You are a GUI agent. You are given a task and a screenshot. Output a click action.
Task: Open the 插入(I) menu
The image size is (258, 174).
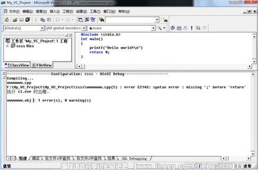pyautogui.click(x=55, y=12)
